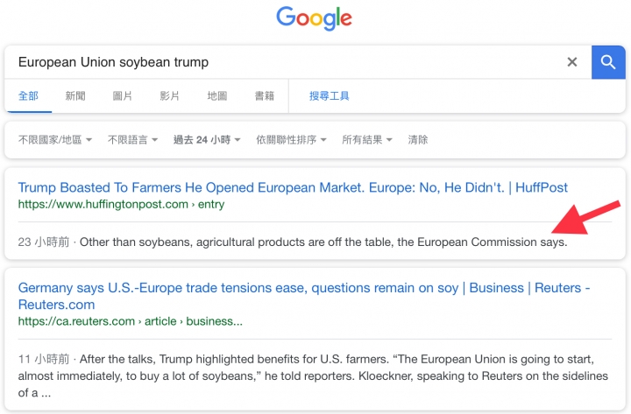Expand the 所有結果 results dropdown
Viewport: 631px width, 414px height.
click(367, 140)
